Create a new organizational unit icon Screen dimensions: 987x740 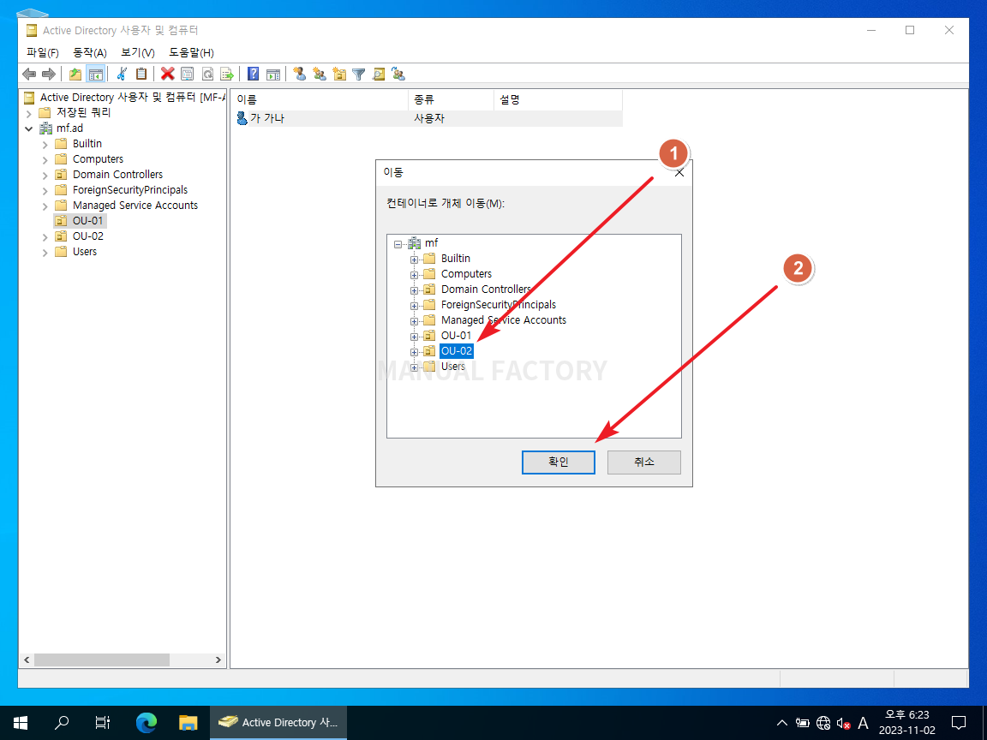tap(339, 75)
